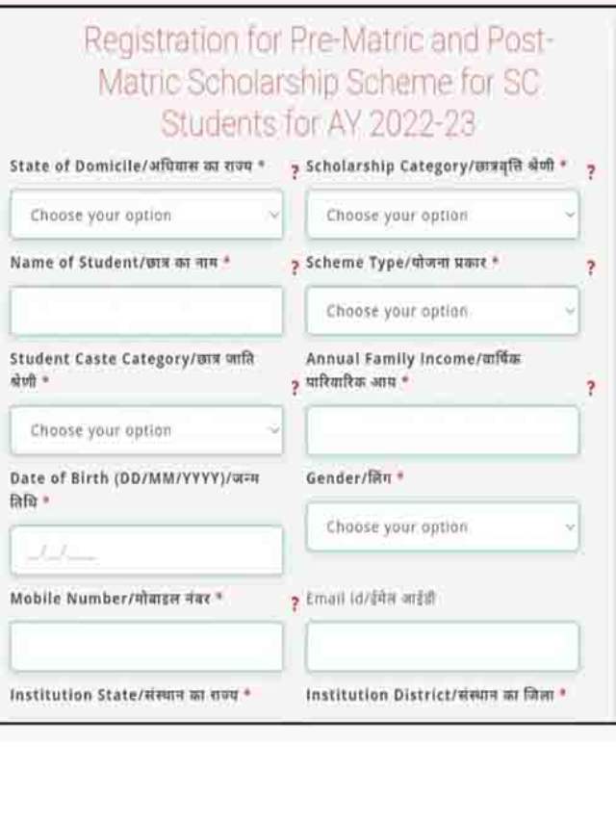Click help icon beside State of Domicile
616x821 pixels.
pyautogui.click(x=295, y=171)
